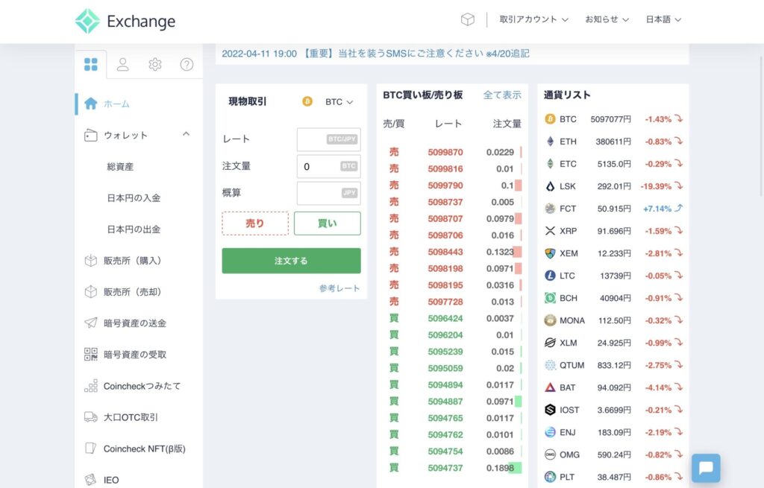
Task: Click the BTC coin icon in 通貨リスト
Action: coord(550,118)
